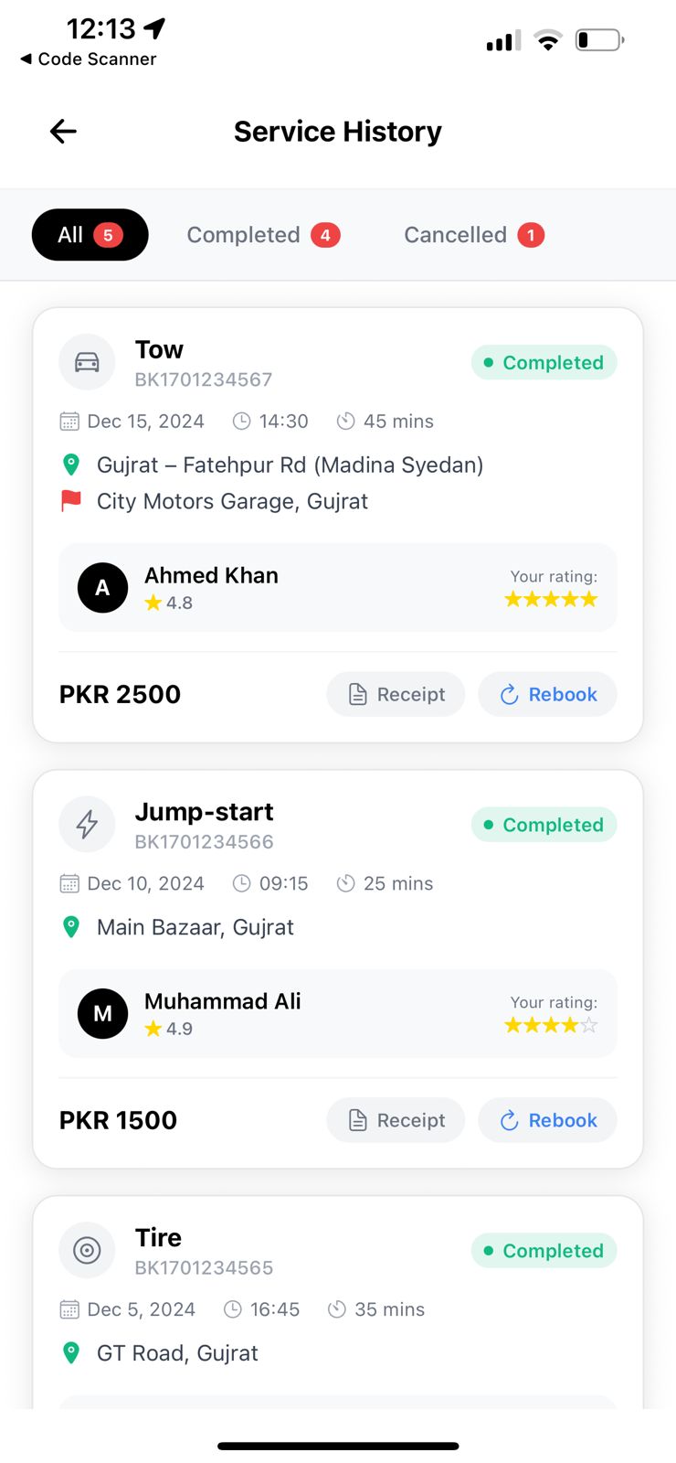Open Receipt for PKR 1500 Jump-start
The image size is (676, 1463).
tap(396, 1120)
